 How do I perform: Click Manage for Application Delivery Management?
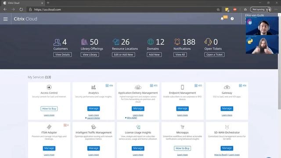tap(138, 108)
